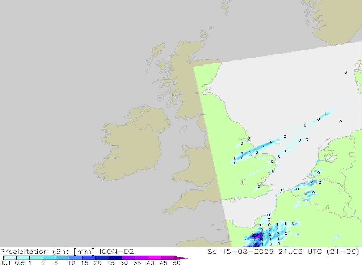Click the '10' precipitation value on the map
The image size is (362, 265).
pyautogui.click(x=254, y=245)
